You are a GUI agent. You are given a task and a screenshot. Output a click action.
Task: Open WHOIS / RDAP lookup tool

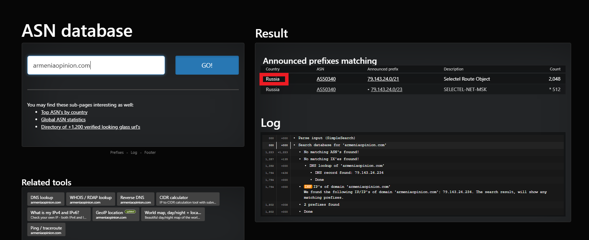[x=90, y=199]
